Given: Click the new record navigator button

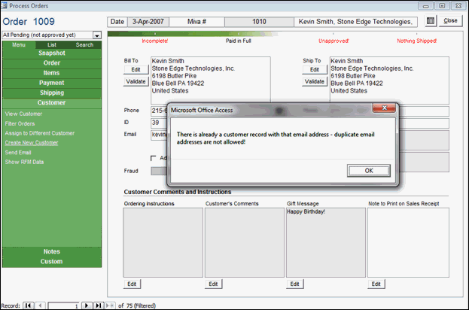Looking at the screenshot, I should tap(110, 305).
